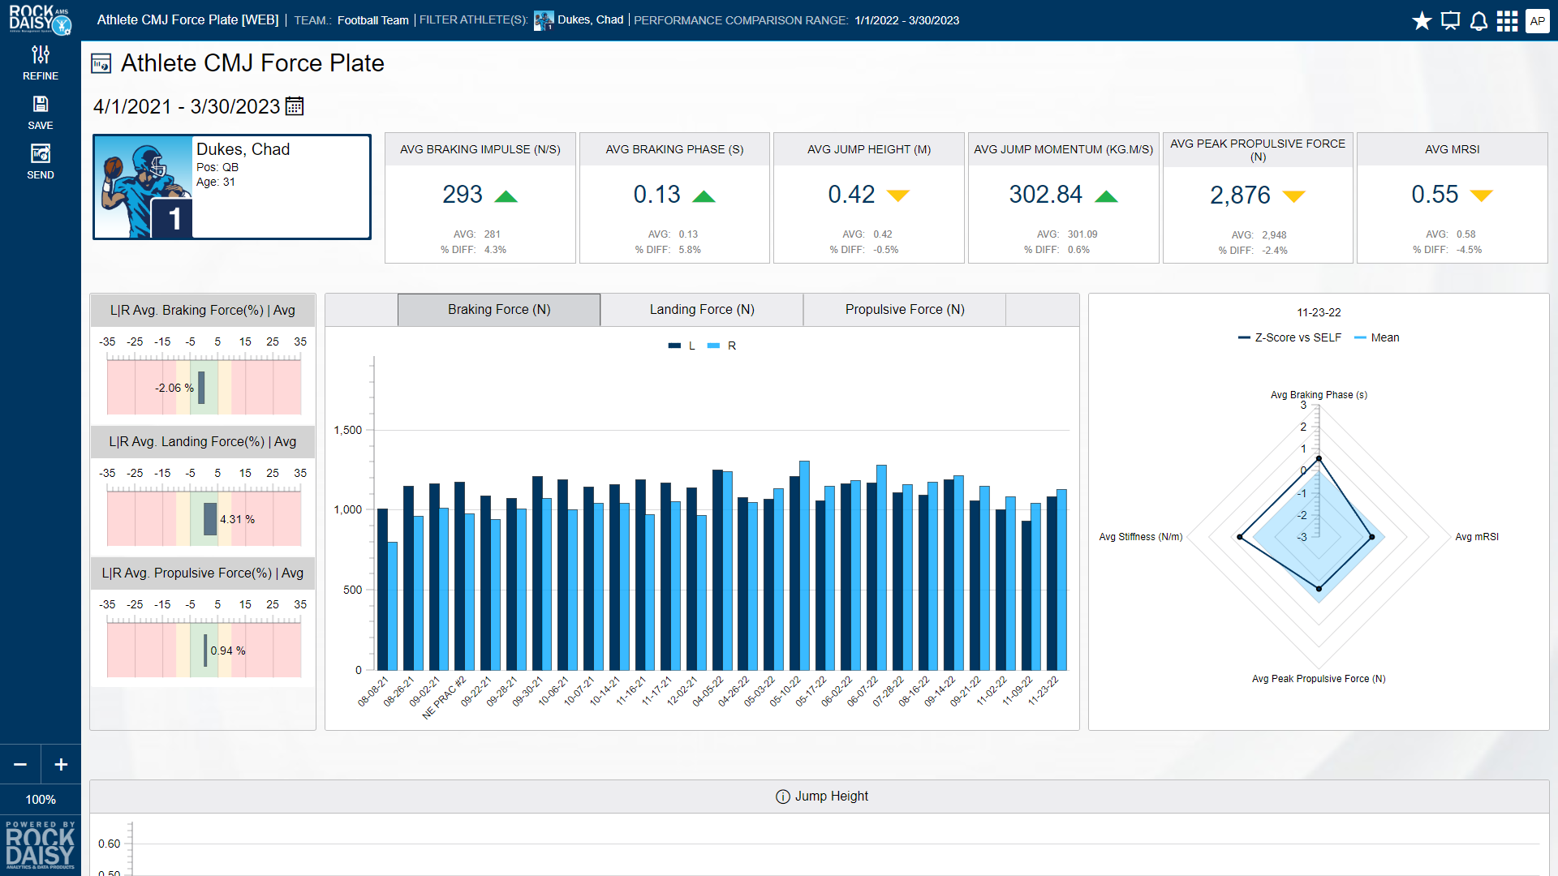
Task: Open the presentation screen icon
Action: pyautogui.click(x=1450, y=21)
